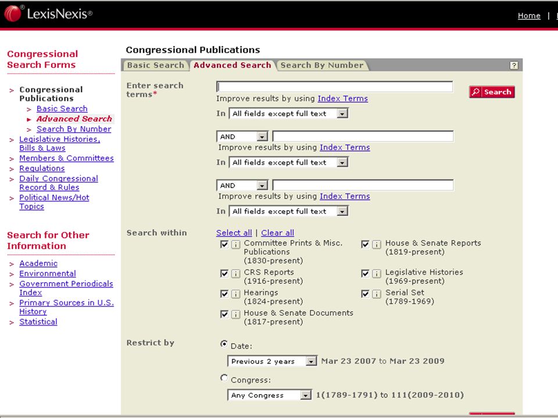
Task: Open Daily Congressional Record & Rules link
Action: (59, 183)
